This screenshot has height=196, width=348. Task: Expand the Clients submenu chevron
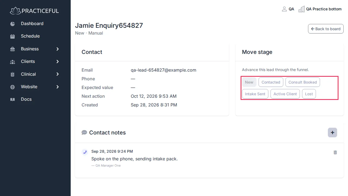tap(58, 62)
